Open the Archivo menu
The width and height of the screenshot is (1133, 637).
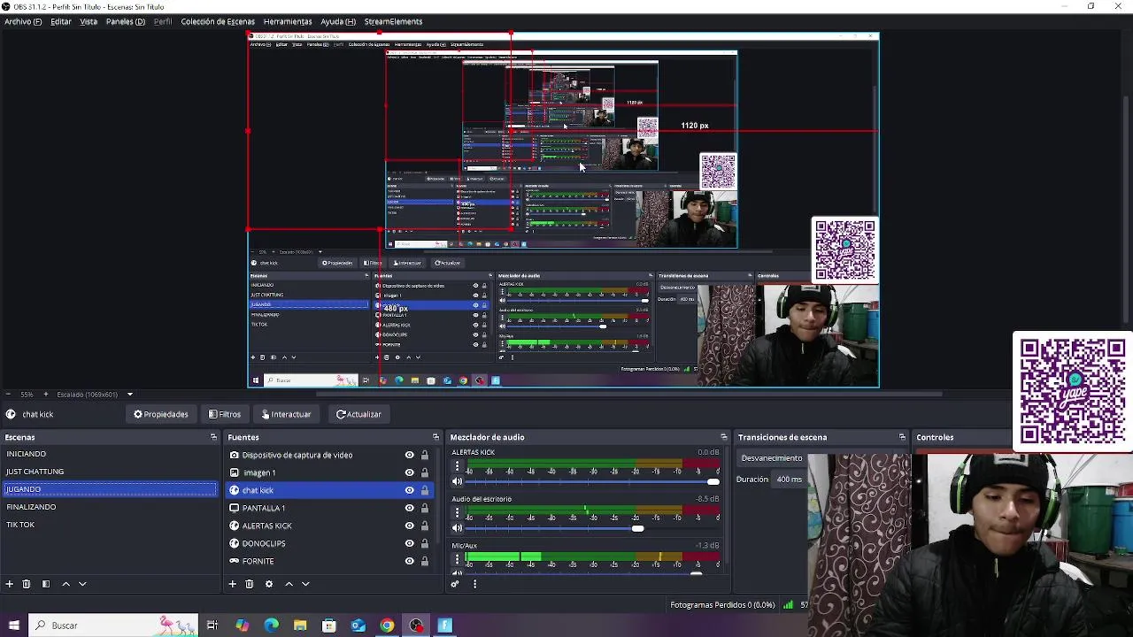point(23,21)
